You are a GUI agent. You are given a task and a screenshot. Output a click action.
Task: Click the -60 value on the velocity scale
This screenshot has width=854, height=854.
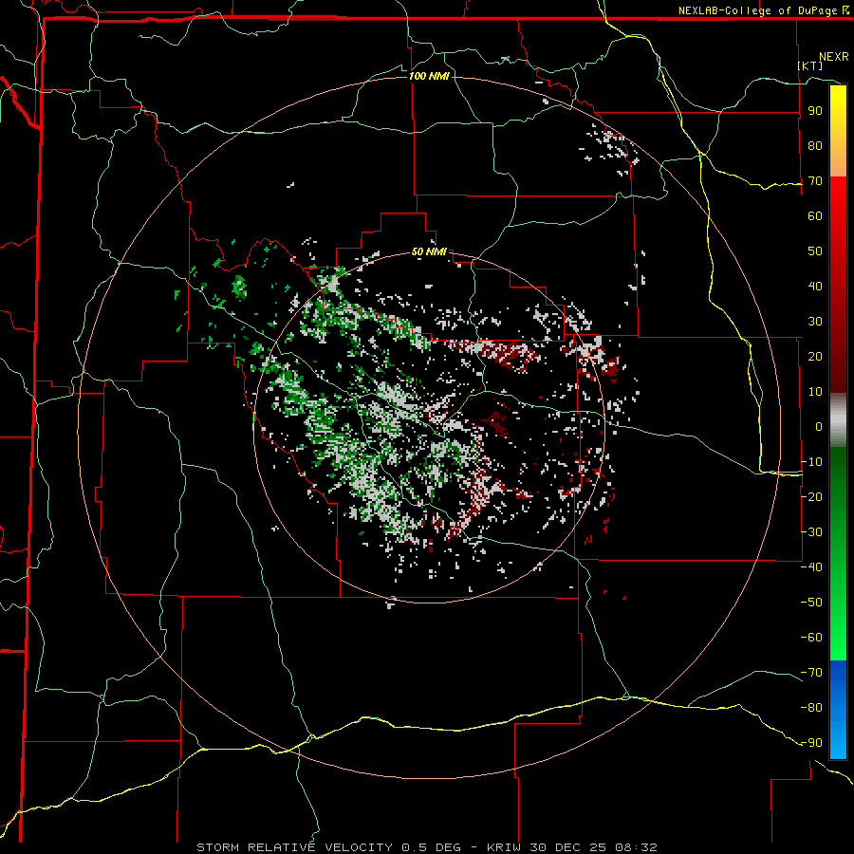tap(811, 638)
